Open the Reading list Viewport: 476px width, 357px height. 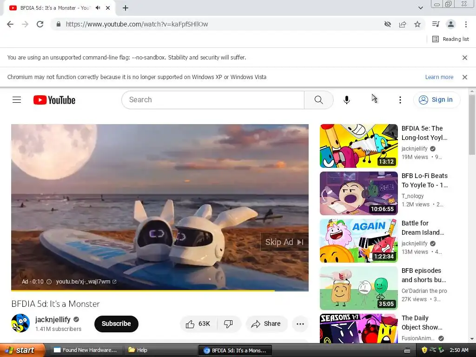(x=450, y=39)
